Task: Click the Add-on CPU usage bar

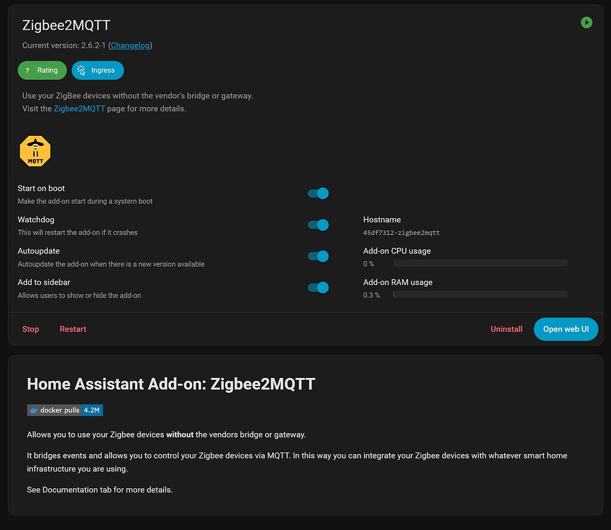Action: click(480, 264)
